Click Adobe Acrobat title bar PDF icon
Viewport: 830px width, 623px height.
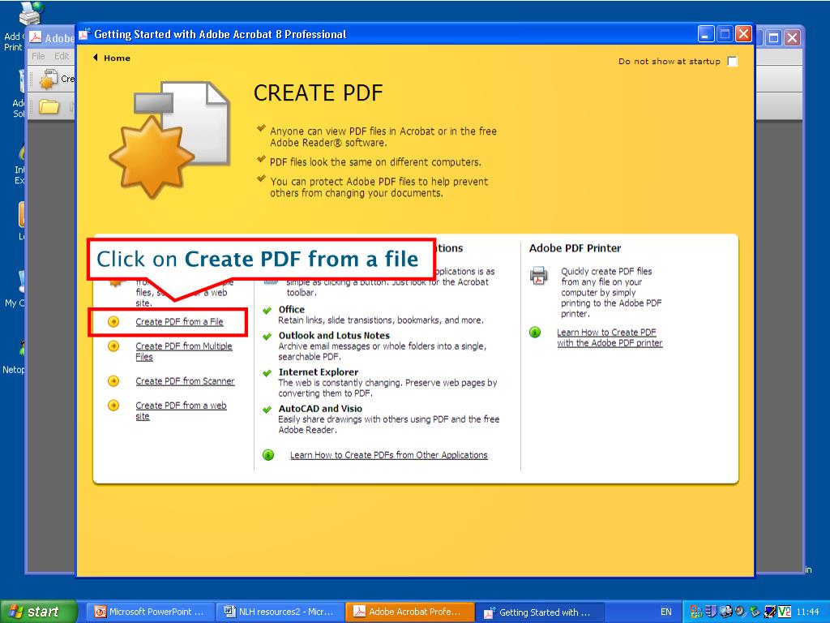pos(36,37)
